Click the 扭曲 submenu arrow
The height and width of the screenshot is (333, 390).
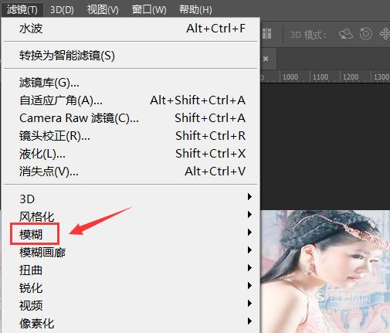click(x=249, y=268)
